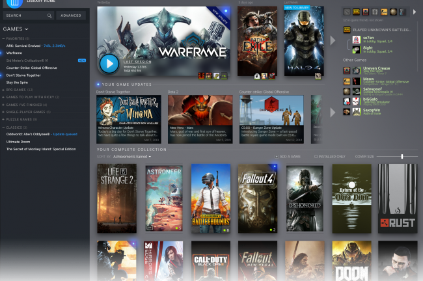Click Add a Game

[290, 157]
